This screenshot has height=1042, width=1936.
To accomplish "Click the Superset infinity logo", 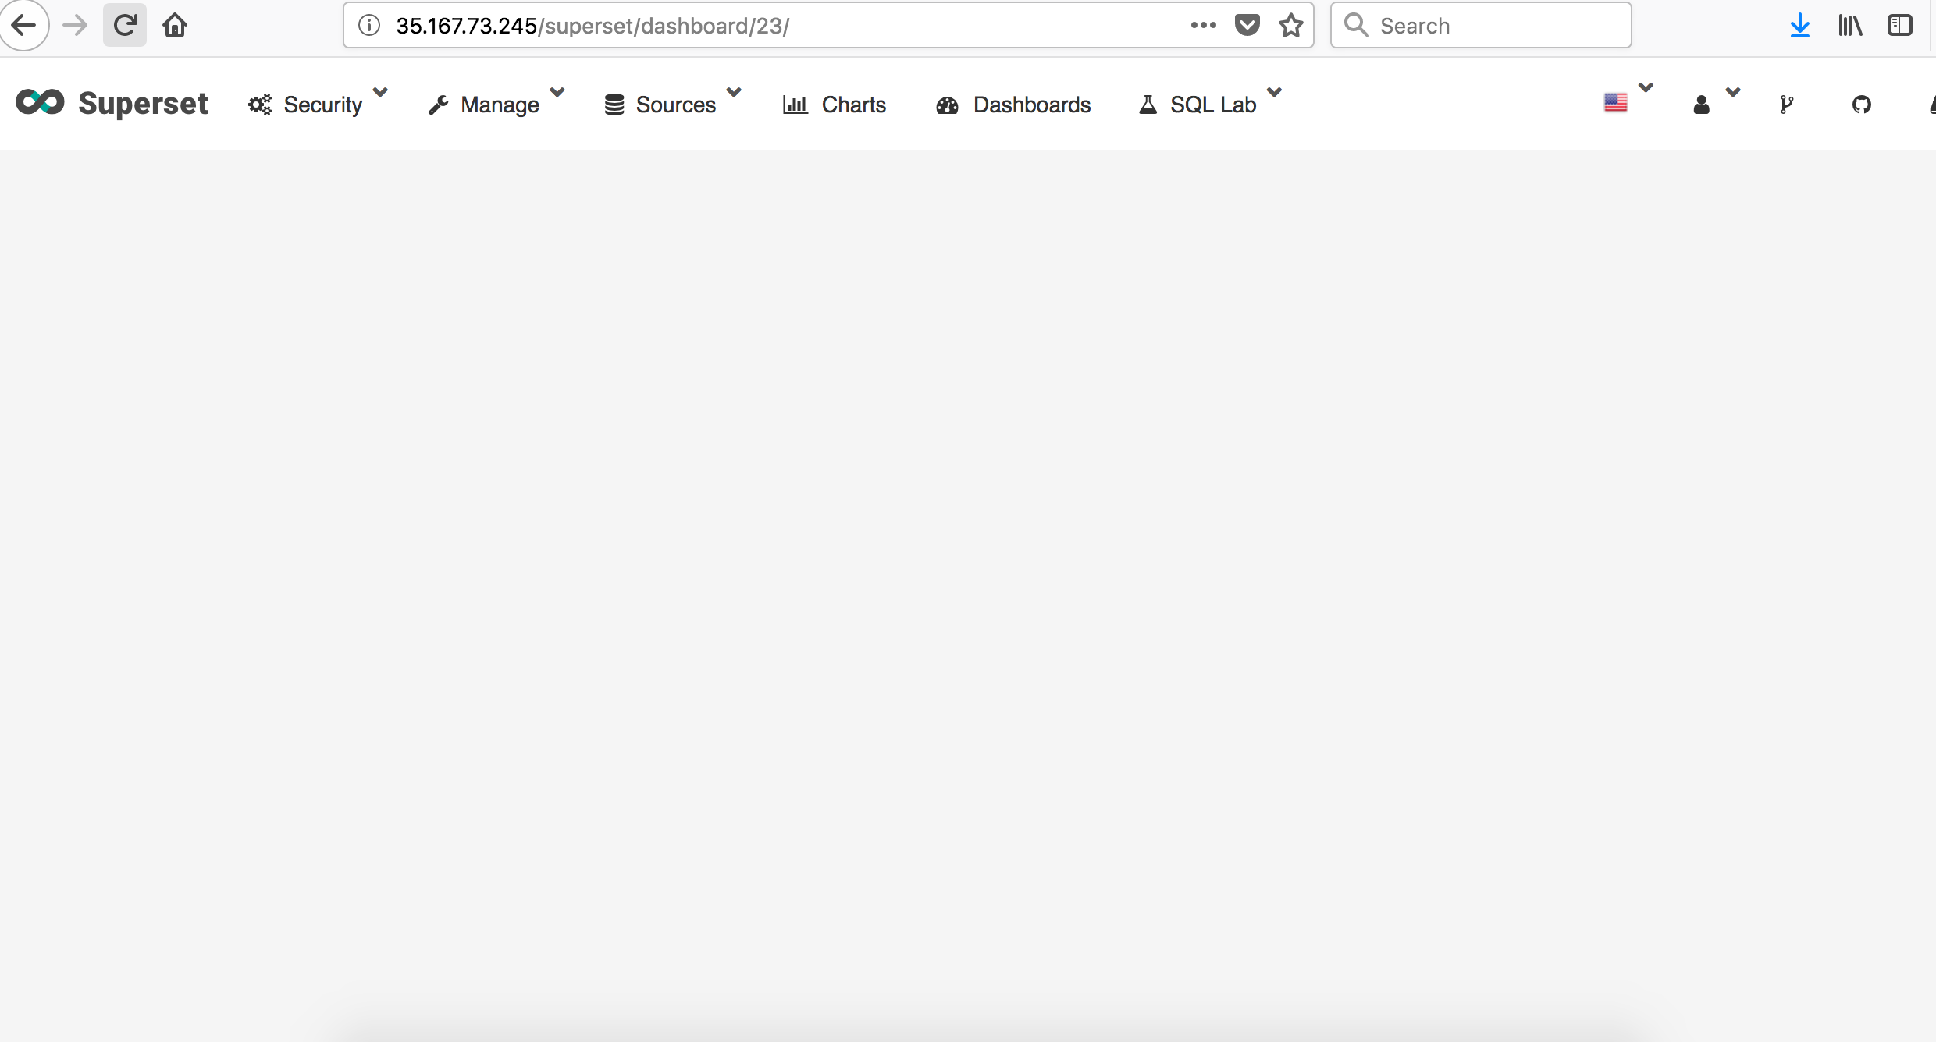I will click(x=39, y=102).
